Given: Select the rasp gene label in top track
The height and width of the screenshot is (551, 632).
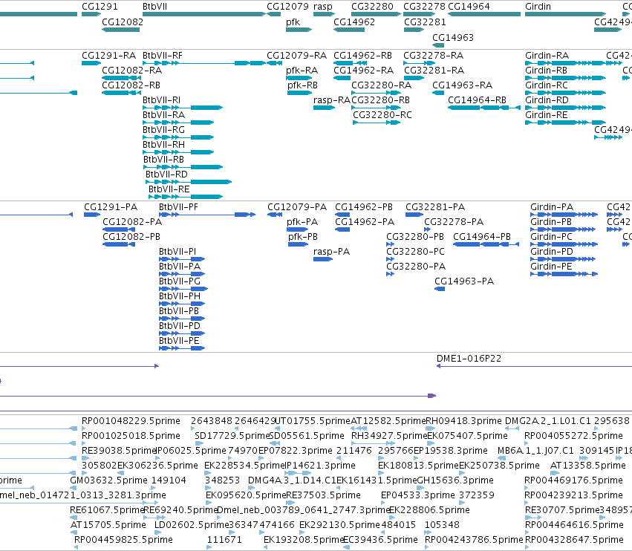Looking at the screenshot, I should [323, 7].
